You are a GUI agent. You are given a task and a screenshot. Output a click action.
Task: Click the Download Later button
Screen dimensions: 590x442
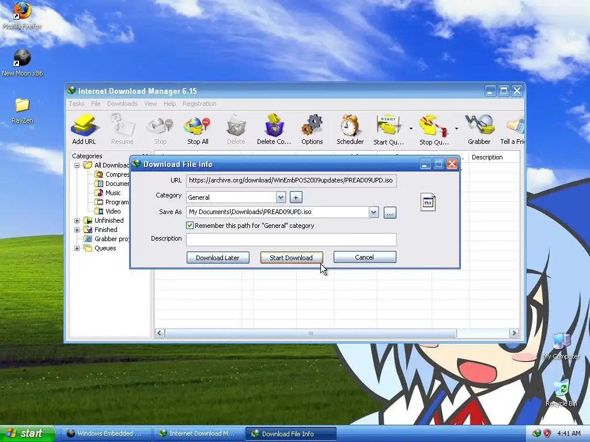click(218, 257)
